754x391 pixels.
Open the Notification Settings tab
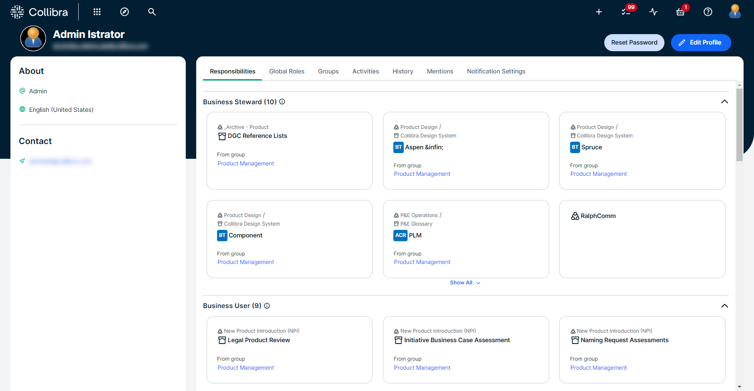coord(496,72)
